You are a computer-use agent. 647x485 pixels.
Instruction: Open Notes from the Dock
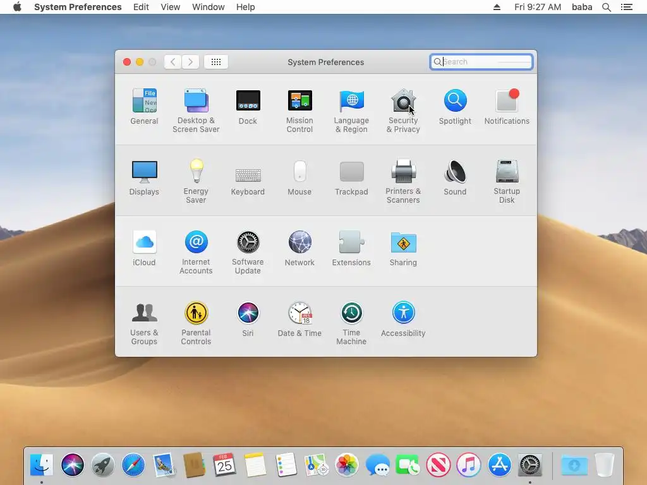(255, 465)
